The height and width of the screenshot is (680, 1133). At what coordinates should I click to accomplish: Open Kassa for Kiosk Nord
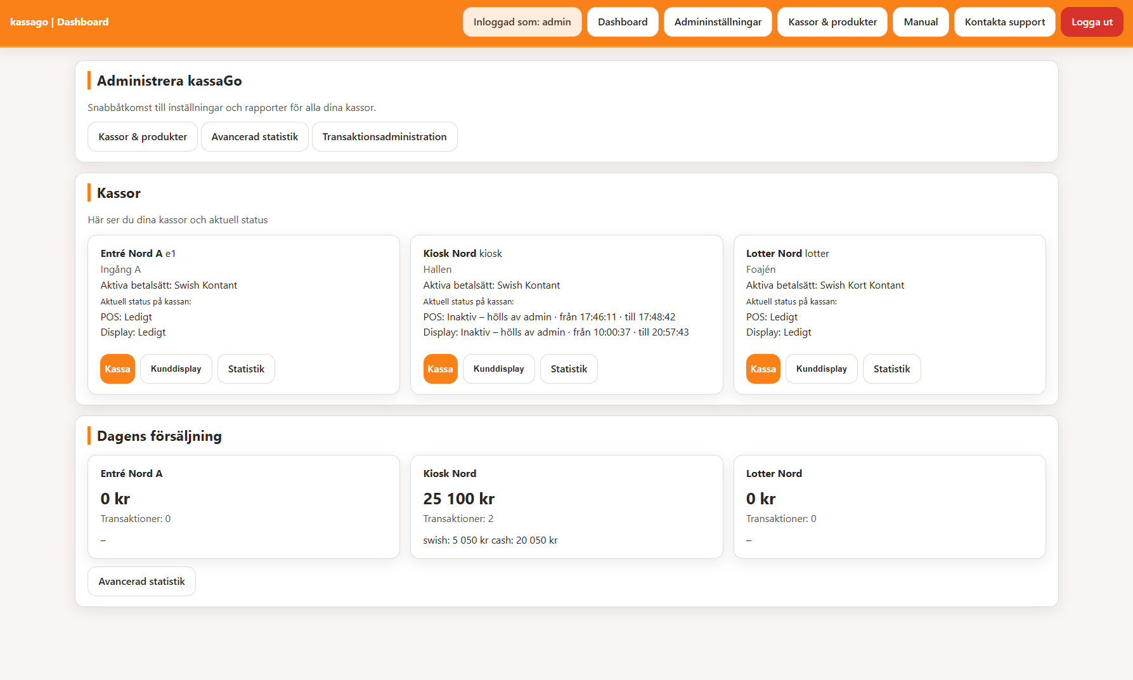point(440,369)
